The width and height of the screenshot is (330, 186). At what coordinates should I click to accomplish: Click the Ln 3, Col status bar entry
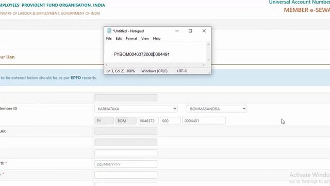[x=115, y=71]
